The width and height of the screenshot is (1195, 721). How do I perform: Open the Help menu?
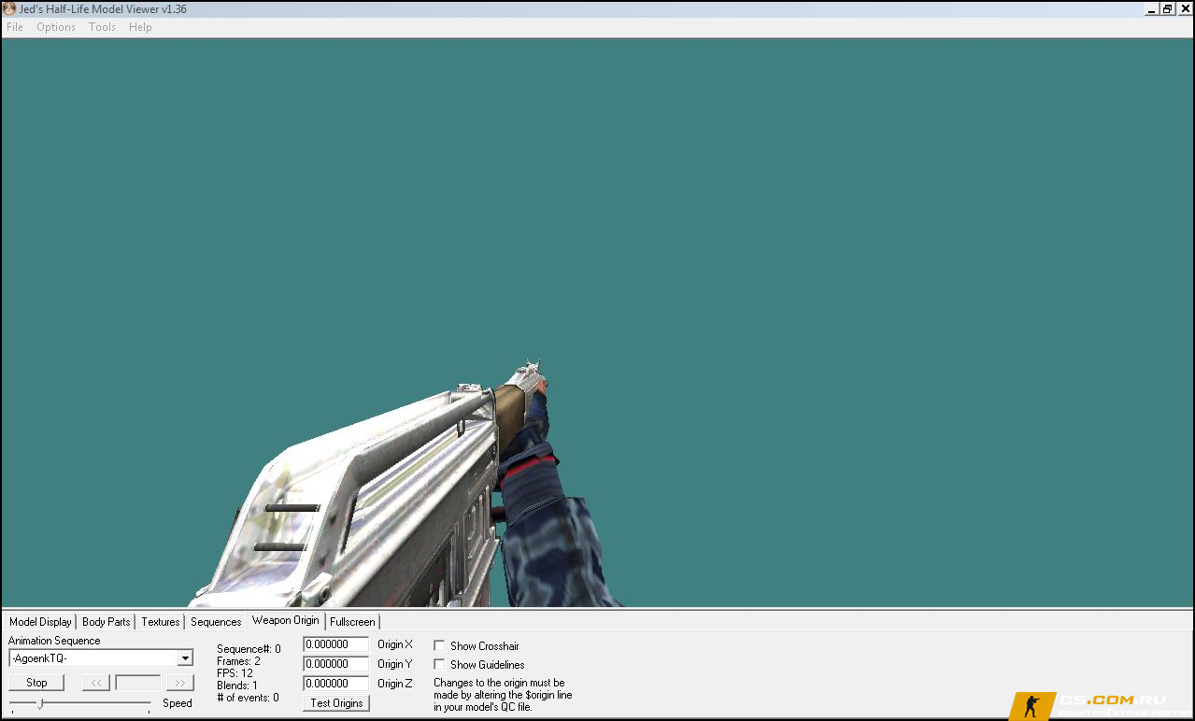140,27
